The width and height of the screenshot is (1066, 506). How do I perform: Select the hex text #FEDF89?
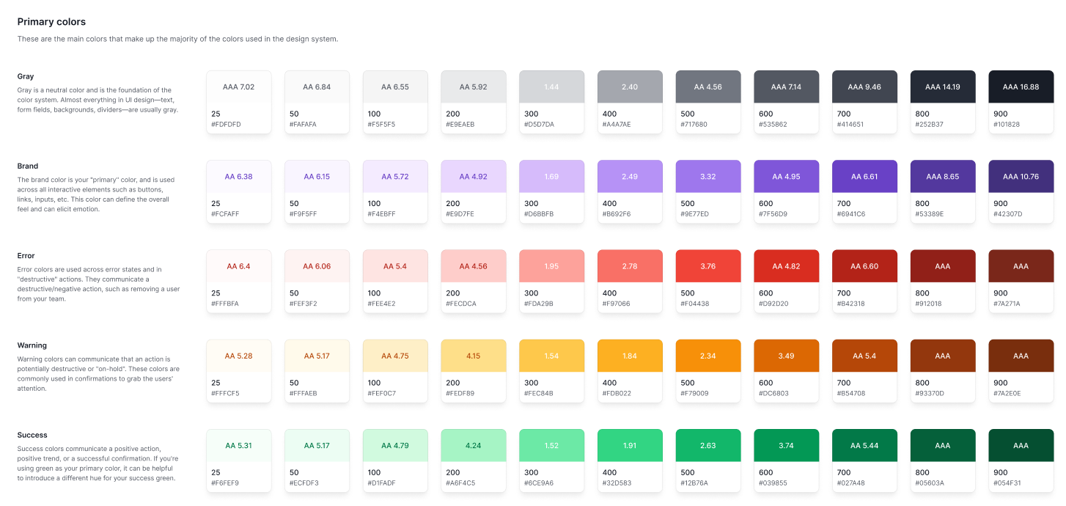pyautogui.click(x=460, y=394)
